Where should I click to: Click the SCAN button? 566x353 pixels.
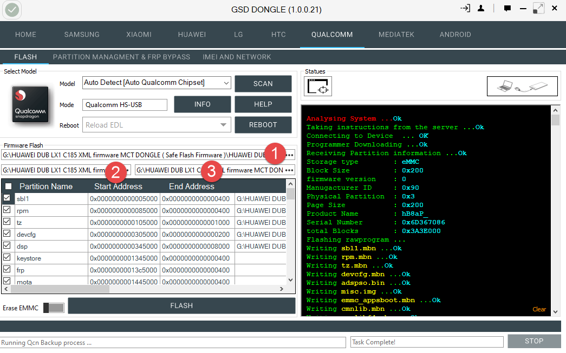click(x=263, y=84)
